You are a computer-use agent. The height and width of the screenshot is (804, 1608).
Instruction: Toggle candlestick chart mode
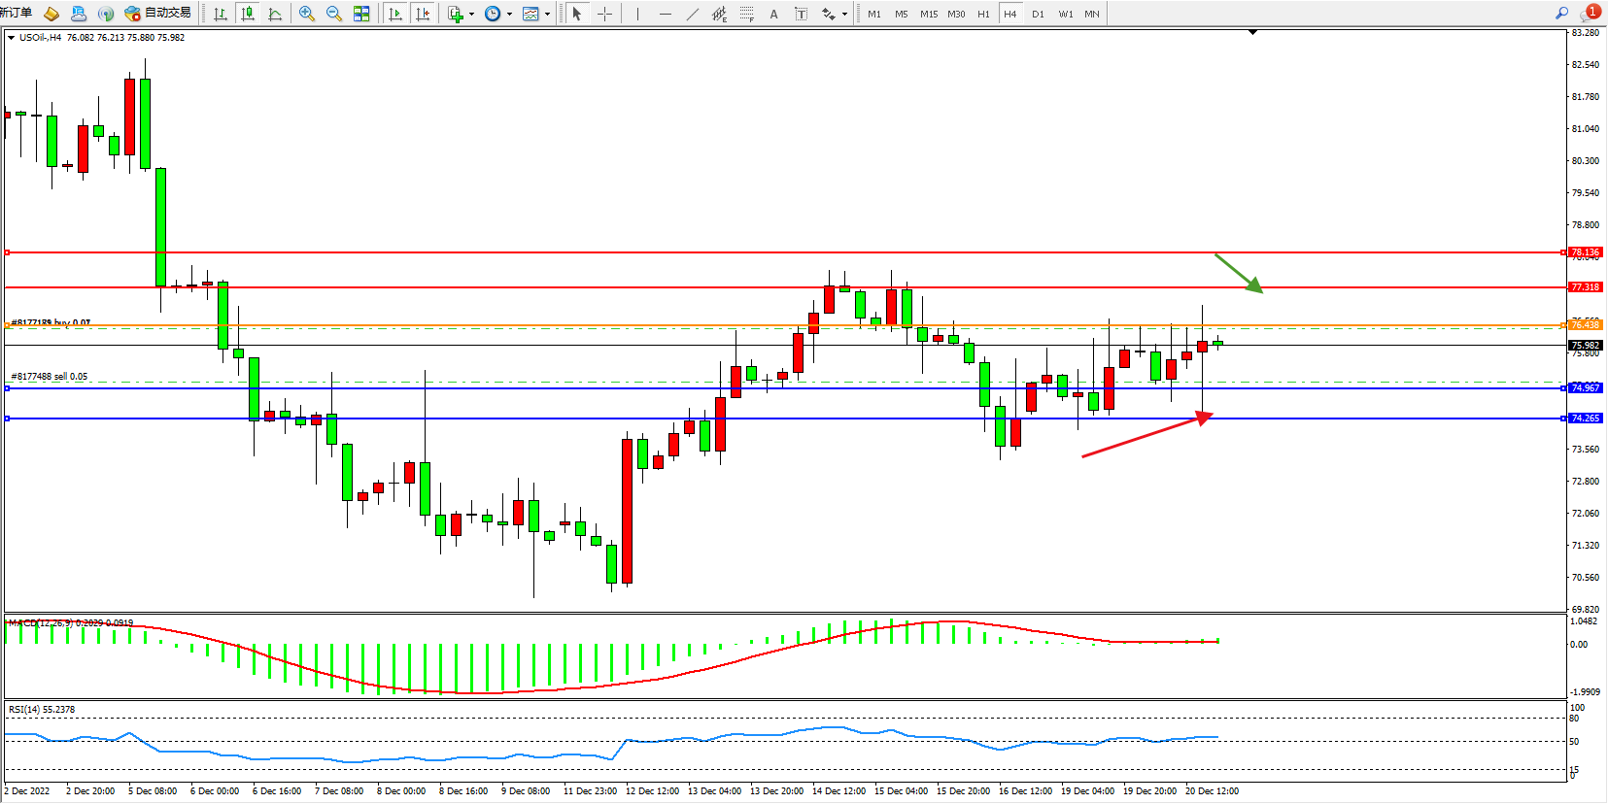click(x=248, y=14)
